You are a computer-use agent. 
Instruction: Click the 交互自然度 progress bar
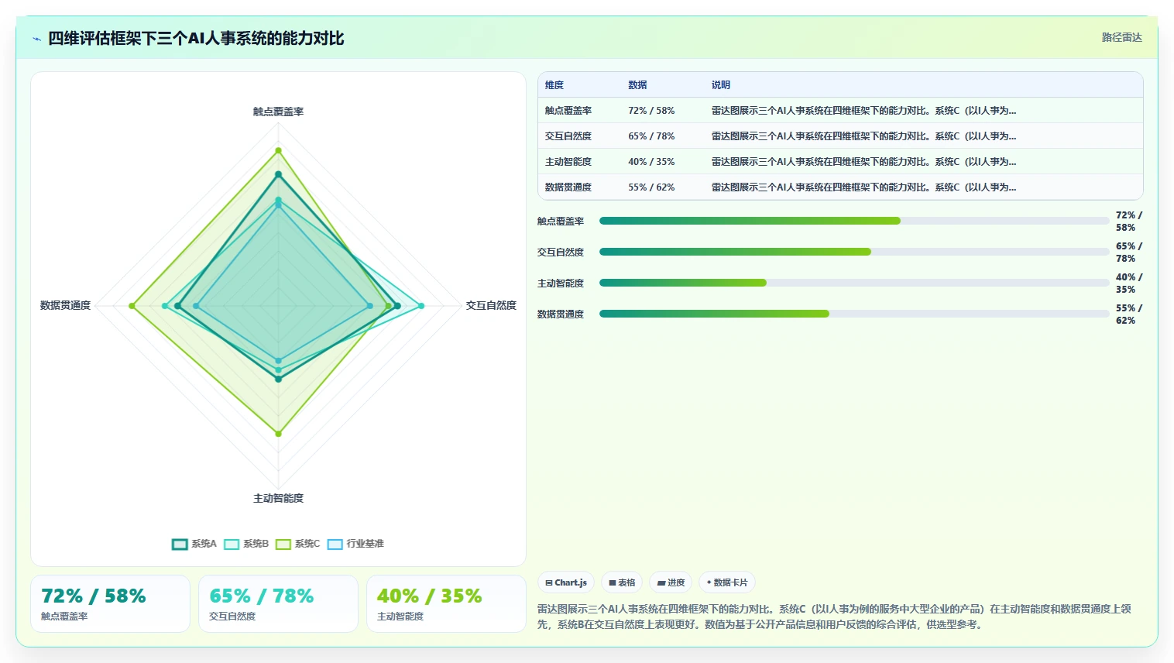854,252
